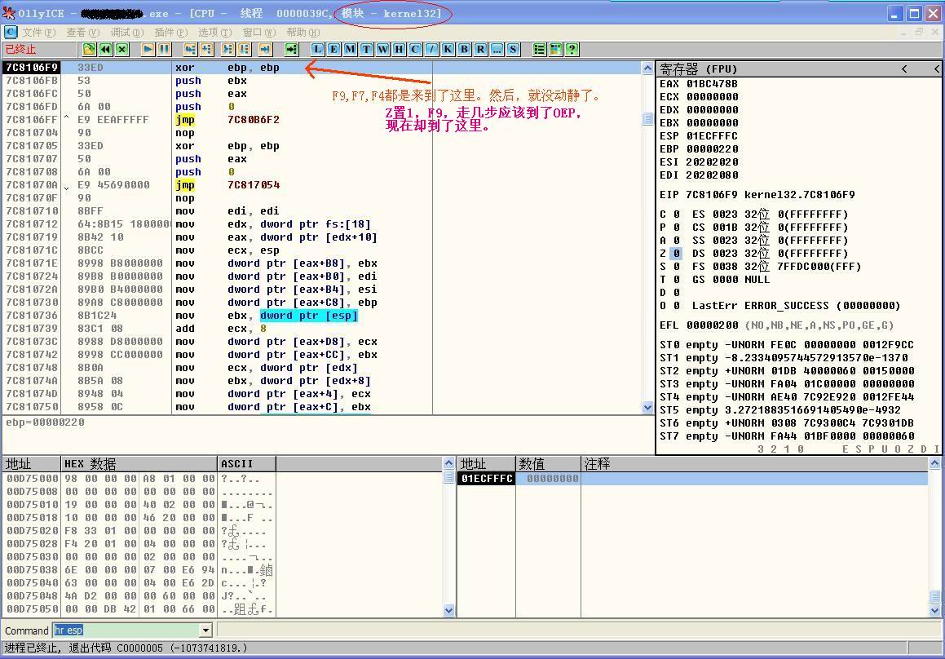945x659 pixels.
Task: Expand the Command input dropdown arrow
Action: point(205,630)
